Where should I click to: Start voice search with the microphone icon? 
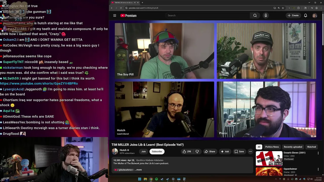tap(266, 15)
